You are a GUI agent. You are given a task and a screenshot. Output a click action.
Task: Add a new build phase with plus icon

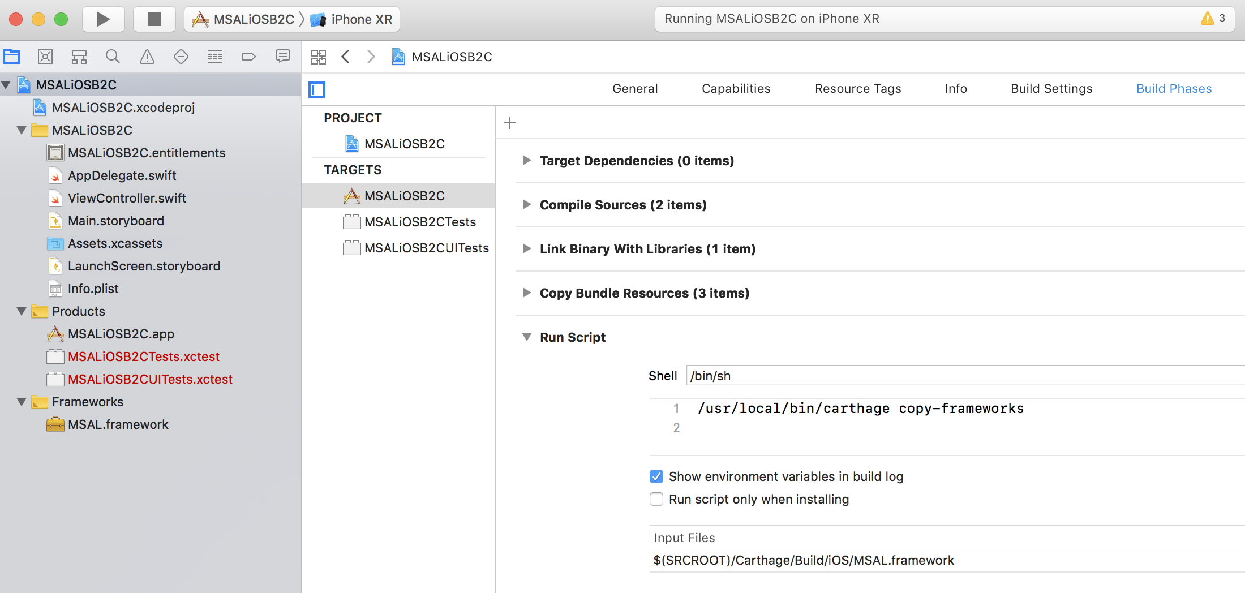(x=509, y=123)
